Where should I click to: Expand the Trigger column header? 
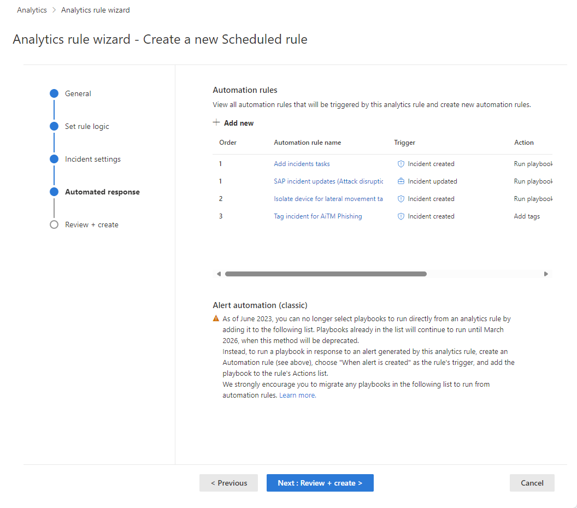404,143
